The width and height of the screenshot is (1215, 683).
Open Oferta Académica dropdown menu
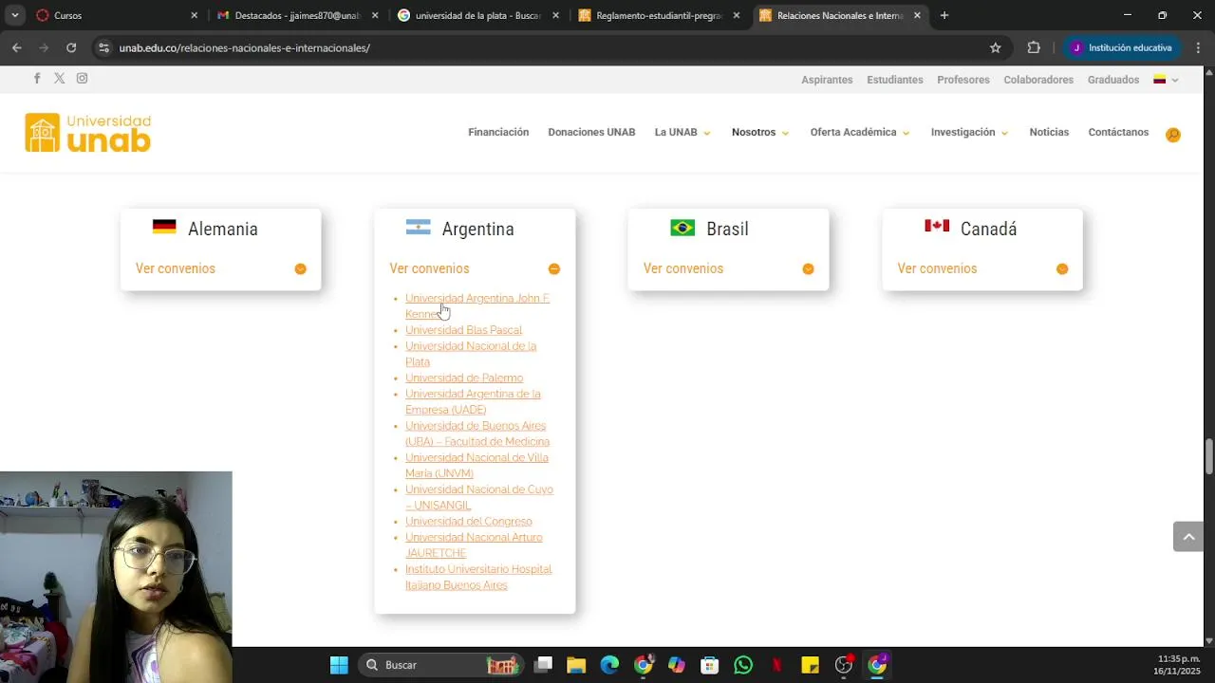click(x=860, y=133)
